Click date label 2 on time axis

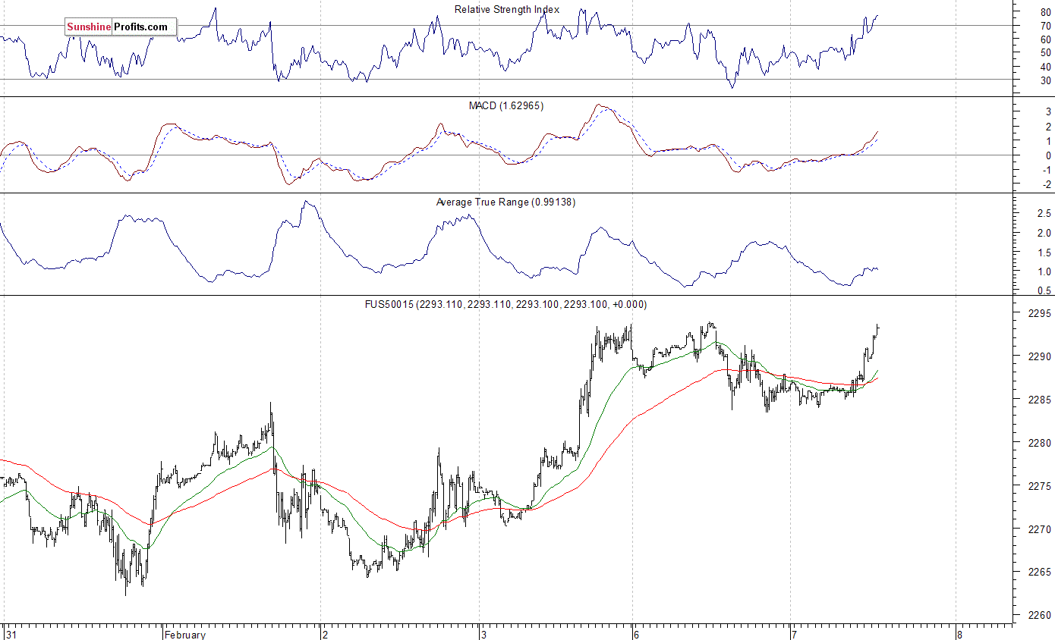tap(325, 635)
